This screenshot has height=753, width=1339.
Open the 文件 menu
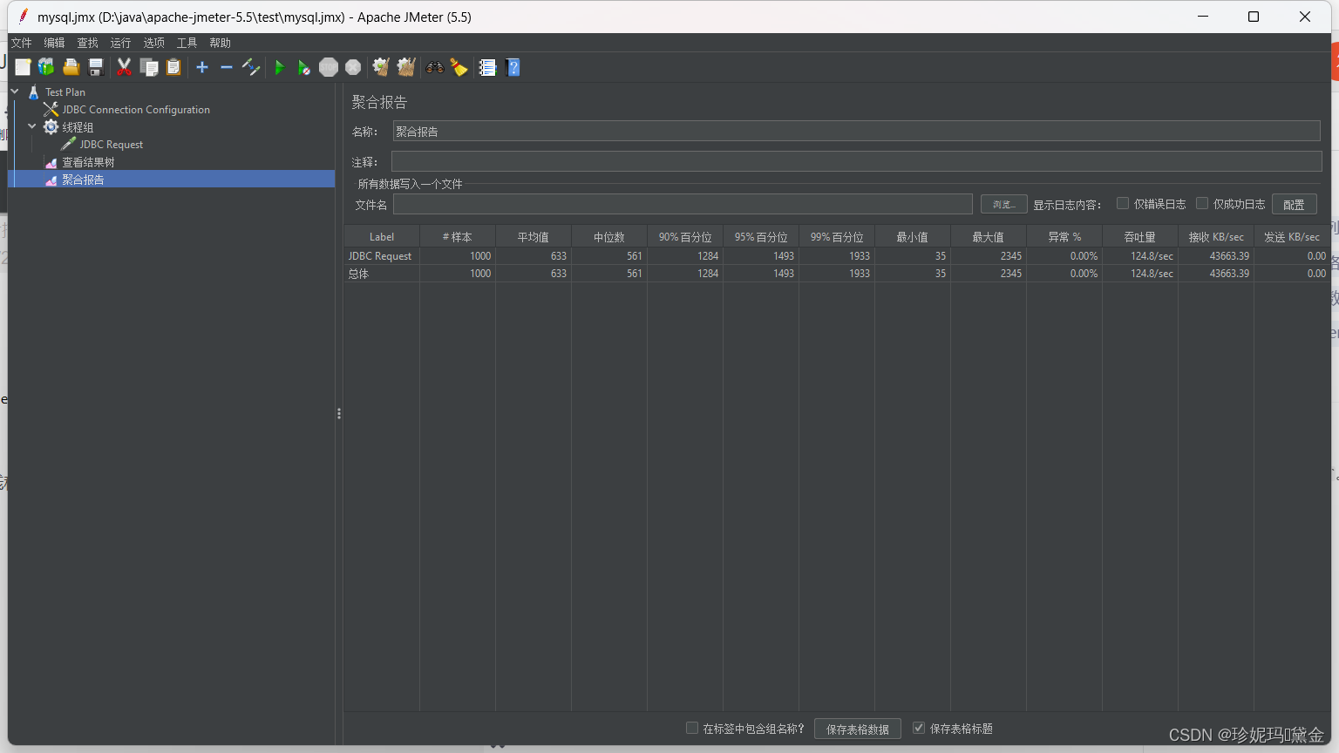point(22,43)
